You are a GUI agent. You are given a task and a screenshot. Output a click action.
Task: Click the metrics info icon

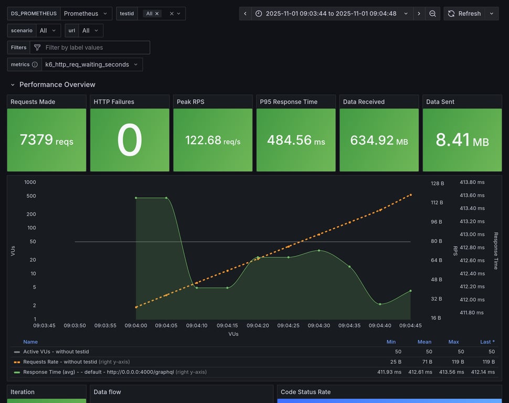tap(35, 65)
